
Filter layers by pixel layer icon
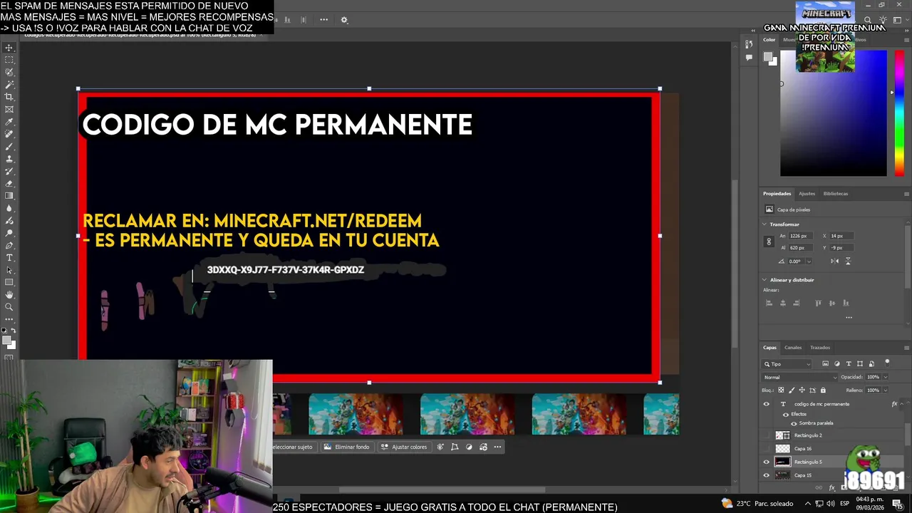pyautogui.click(x=826, y=363)
